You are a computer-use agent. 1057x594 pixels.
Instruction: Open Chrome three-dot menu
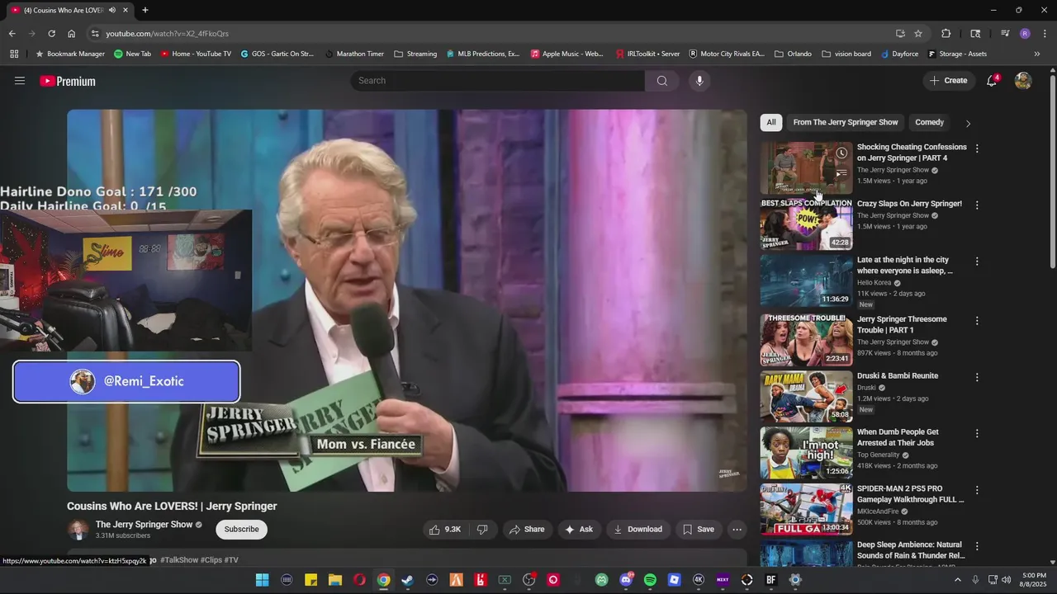(x=1045, y=34)
